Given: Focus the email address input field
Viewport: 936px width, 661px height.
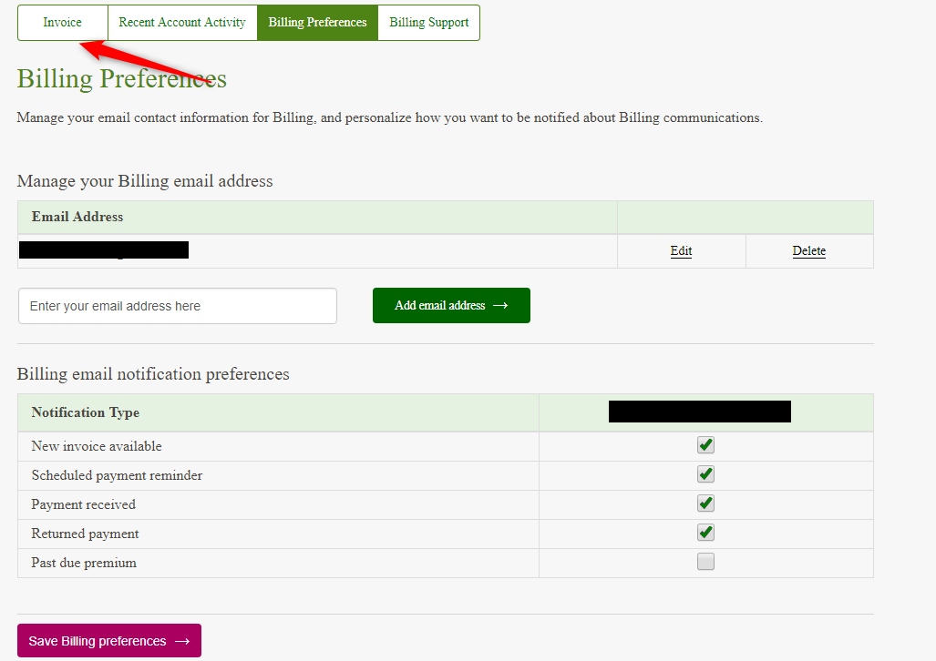Looking at the screenshot, I should [178, 306].
